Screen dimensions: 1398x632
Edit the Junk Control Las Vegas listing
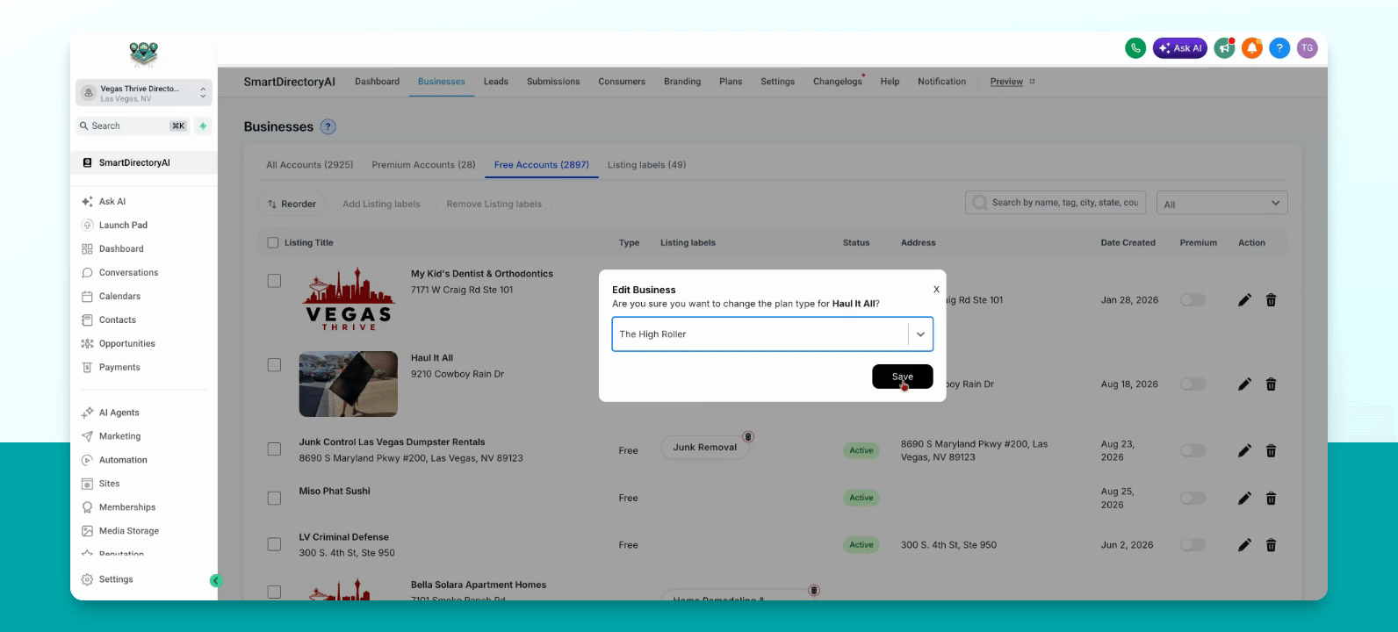tap(1244, 450)
